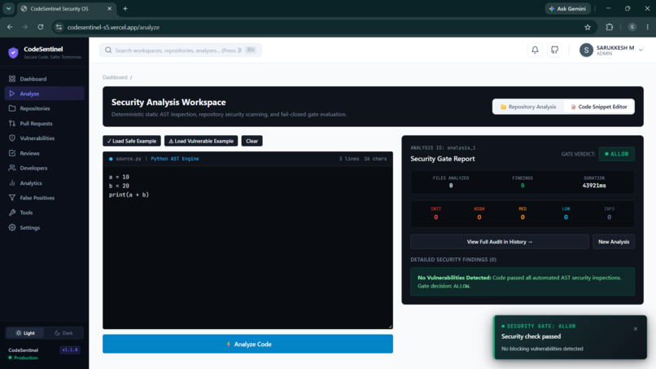Select the CodeSentinel Security OS browser tab
The image size is (656, 369).
[x=66, y=8]
